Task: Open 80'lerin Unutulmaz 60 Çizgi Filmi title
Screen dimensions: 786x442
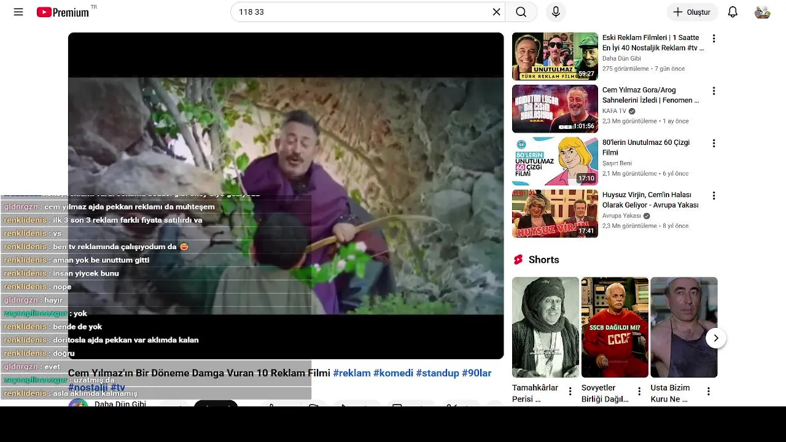Action: 646,147
